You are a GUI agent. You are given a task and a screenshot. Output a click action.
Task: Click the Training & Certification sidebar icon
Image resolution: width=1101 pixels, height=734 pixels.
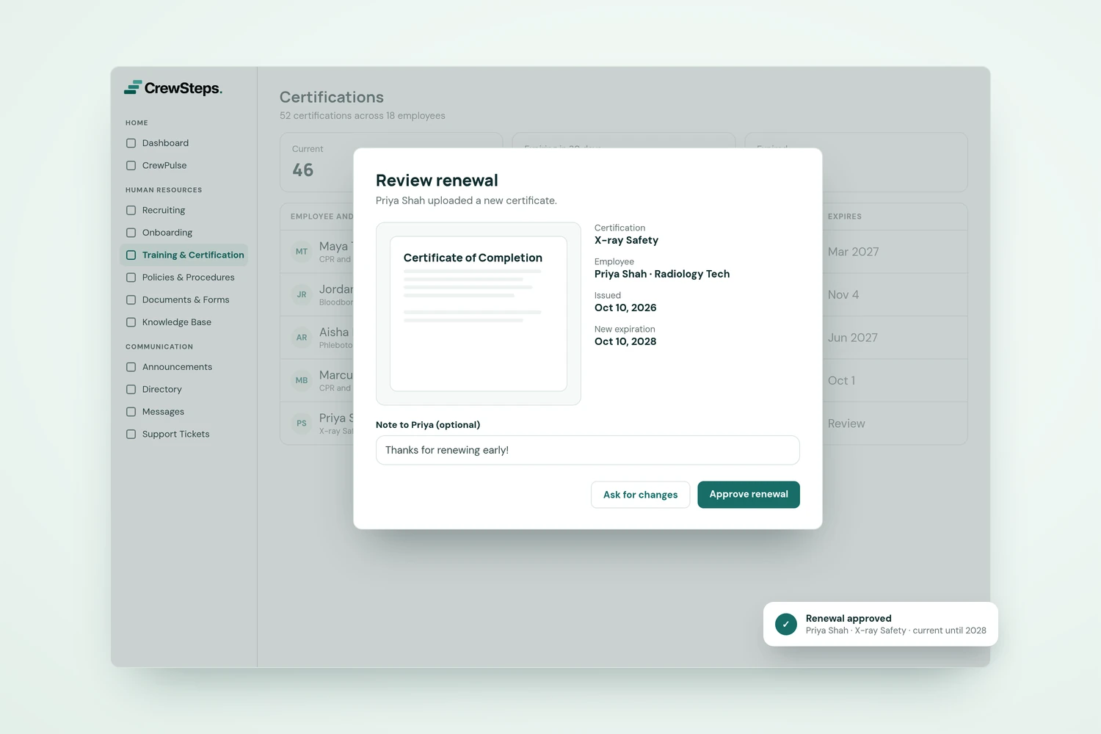point(131,255)
